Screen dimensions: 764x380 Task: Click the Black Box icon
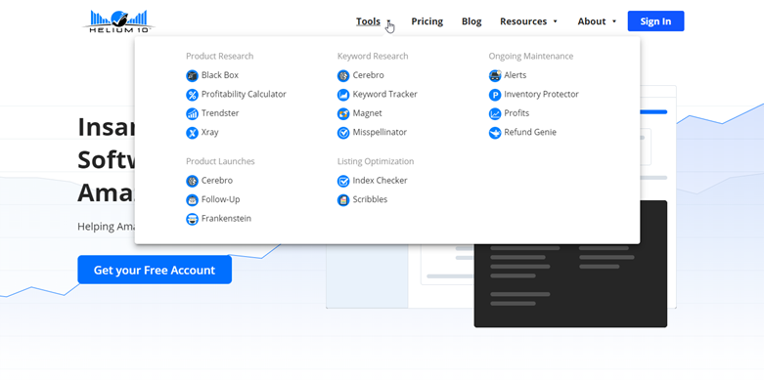click(192, 76)
